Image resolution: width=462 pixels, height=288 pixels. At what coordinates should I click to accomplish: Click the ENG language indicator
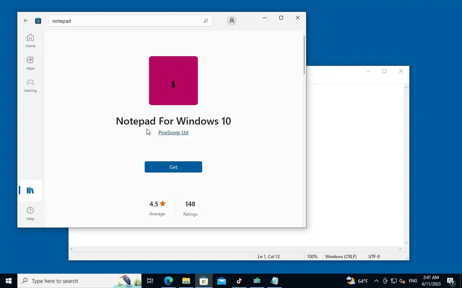[413, 281]
